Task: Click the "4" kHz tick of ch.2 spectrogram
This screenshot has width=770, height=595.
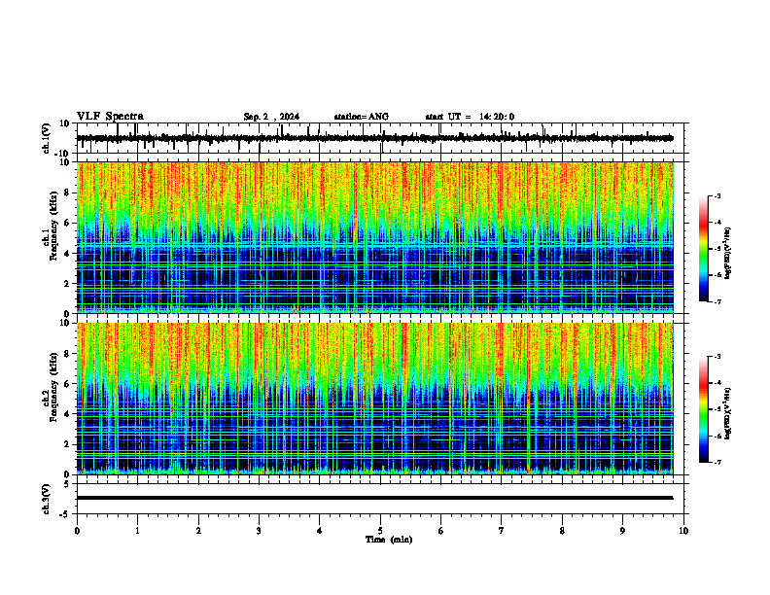Action: coord(67,414)
